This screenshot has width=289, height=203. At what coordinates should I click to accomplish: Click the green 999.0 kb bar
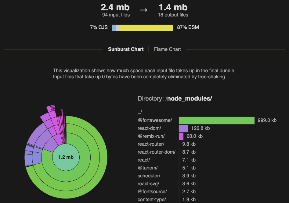click(x=216, y=120)
